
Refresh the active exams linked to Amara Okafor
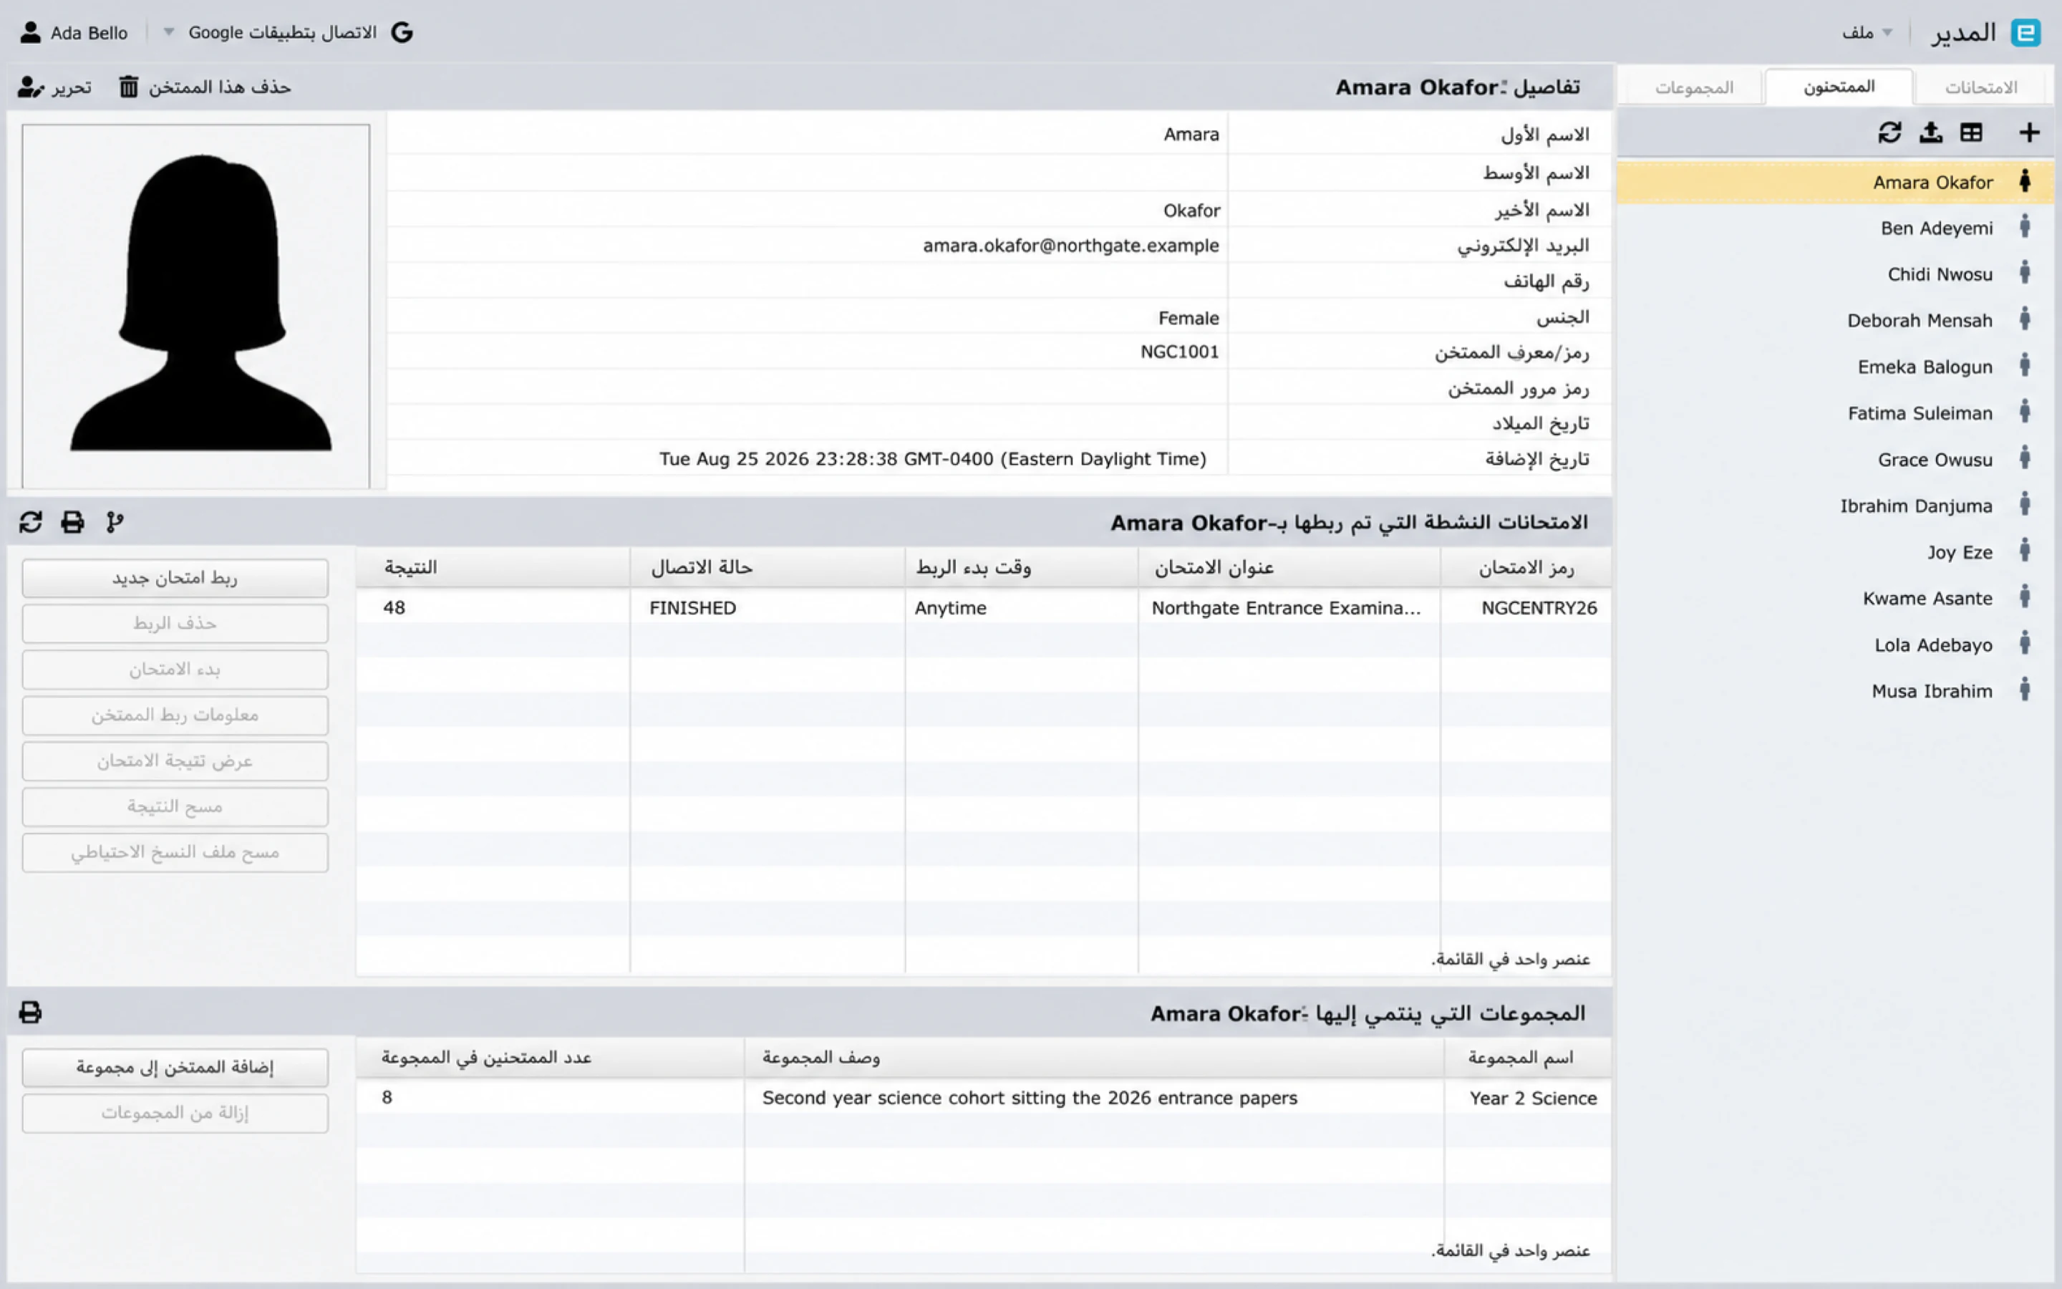[31, 522]
